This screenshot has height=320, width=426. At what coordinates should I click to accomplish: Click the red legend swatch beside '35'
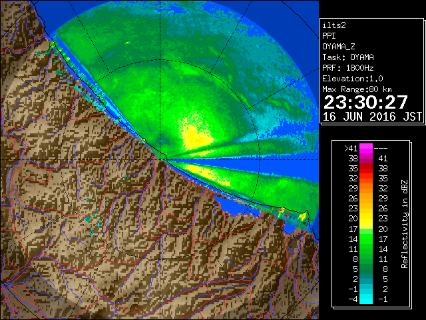pyautogui.click(x=366, y=169)
